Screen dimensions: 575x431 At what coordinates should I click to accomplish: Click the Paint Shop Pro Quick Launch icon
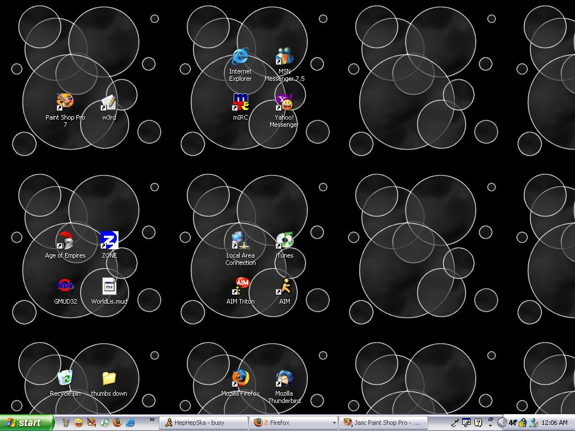point(92,423)
